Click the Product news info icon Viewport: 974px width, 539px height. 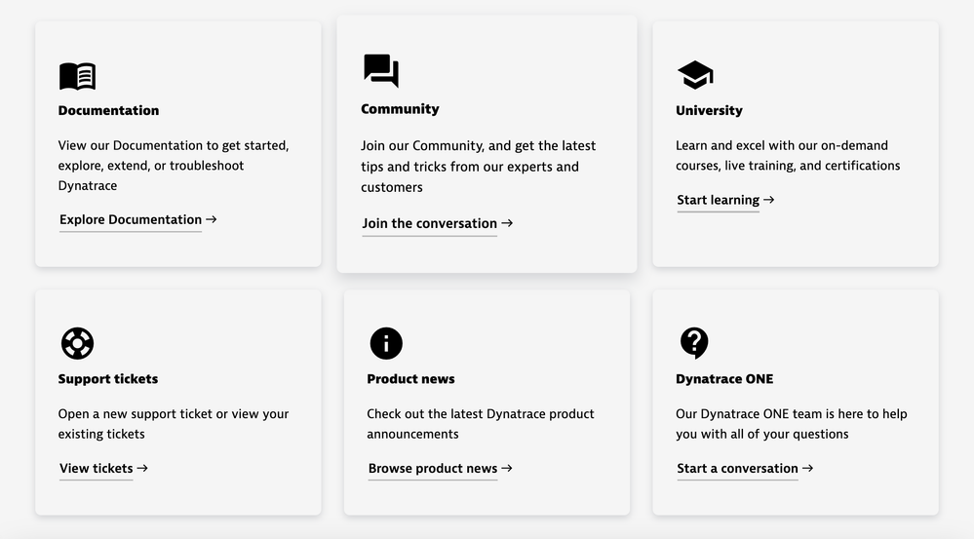386,343
